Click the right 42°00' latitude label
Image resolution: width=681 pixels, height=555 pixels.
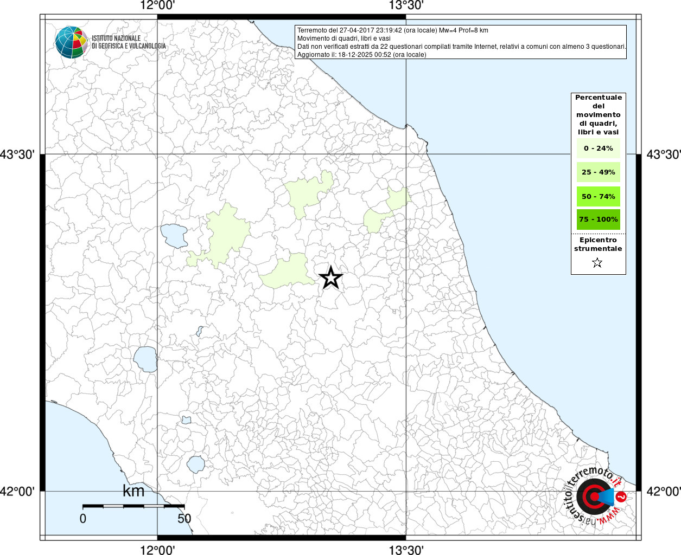click(663, 492)
